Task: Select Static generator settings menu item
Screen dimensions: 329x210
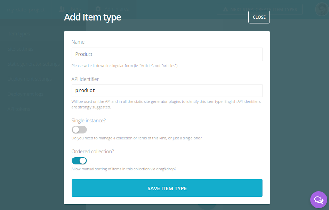Action: (33, 64)
